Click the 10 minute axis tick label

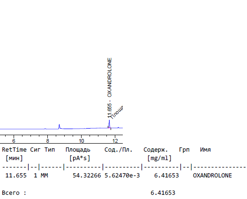(81, 141)
